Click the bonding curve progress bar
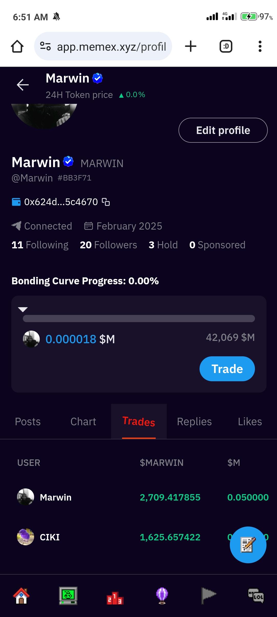This screenshot has height=617, width=277. pos(139,319)
